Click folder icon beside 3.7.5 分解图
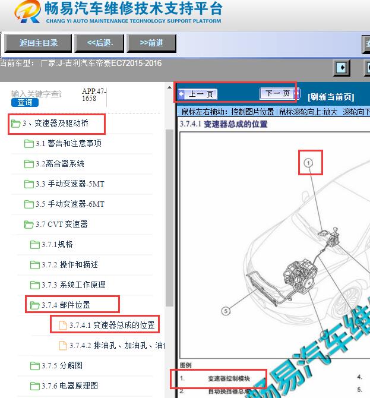 point(35,366)
